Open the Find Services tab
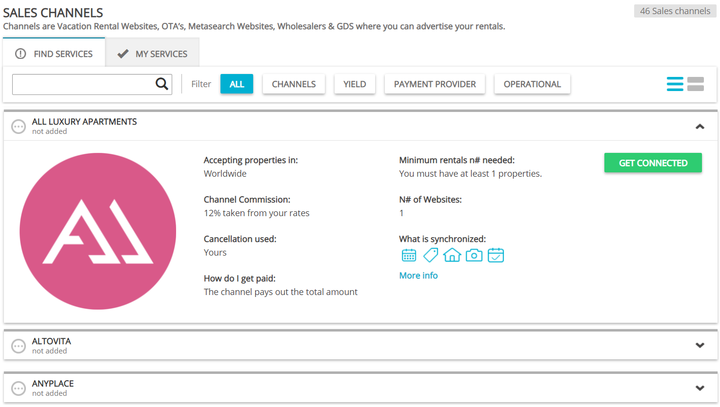The height and width of the screenshot is (407, 720). (x=54, y=53)
